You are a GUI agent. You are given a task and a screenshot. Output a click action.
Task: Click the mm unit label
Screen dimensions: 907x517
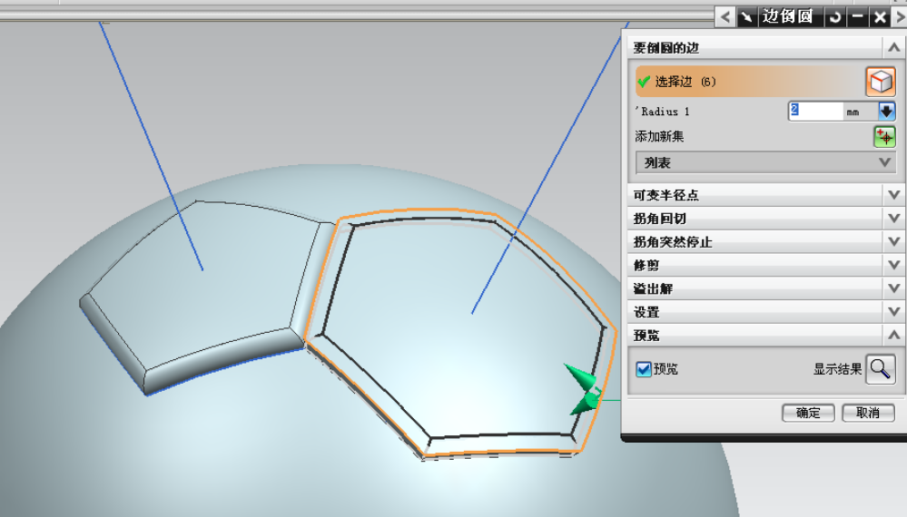(853, 112)
